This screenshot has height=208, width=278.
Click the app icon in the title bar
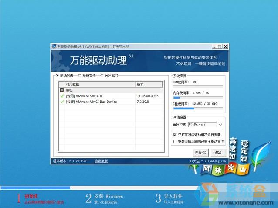pyautogui.click(x=54, y=47)
